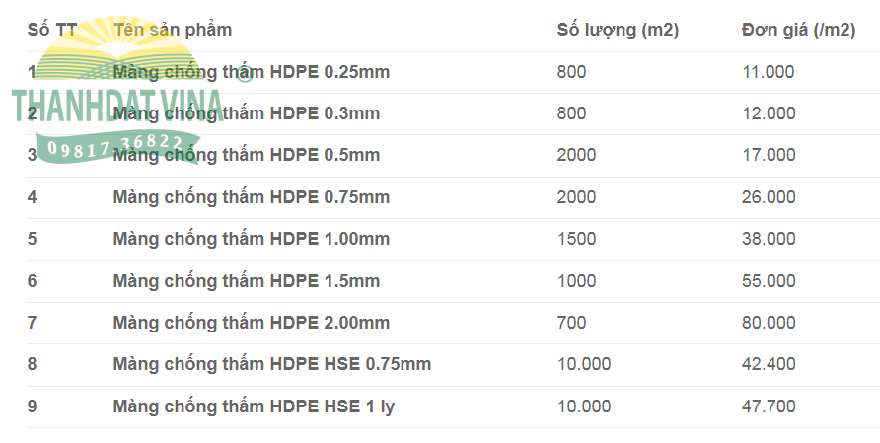Click the Số lượng (m2) column header
The width and height of the screenshot is (880, 443).
pos(618,30)
